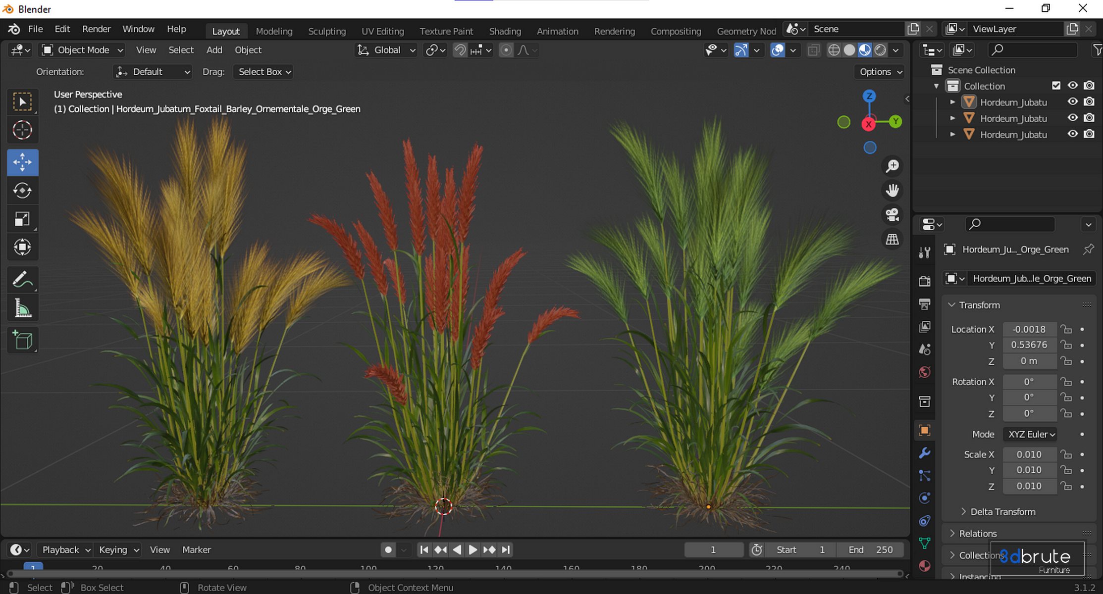Open the Object Mode dropdown

point(83,50)
